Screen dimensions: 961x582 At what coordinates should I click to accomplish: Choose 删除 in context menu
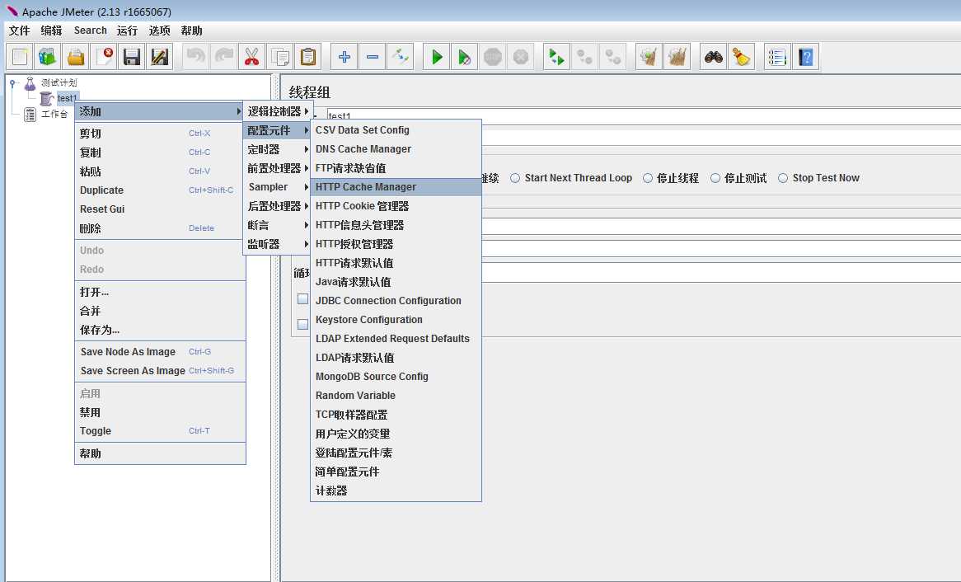(160, 228)
